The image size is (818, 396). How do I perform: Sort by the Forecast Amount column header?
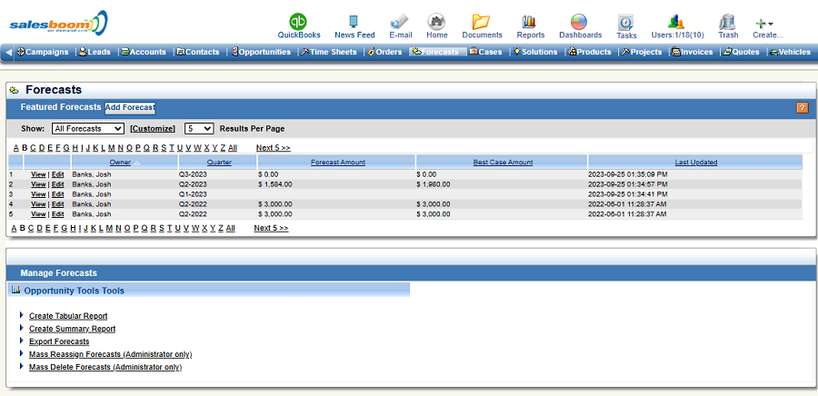pos(337,163)
